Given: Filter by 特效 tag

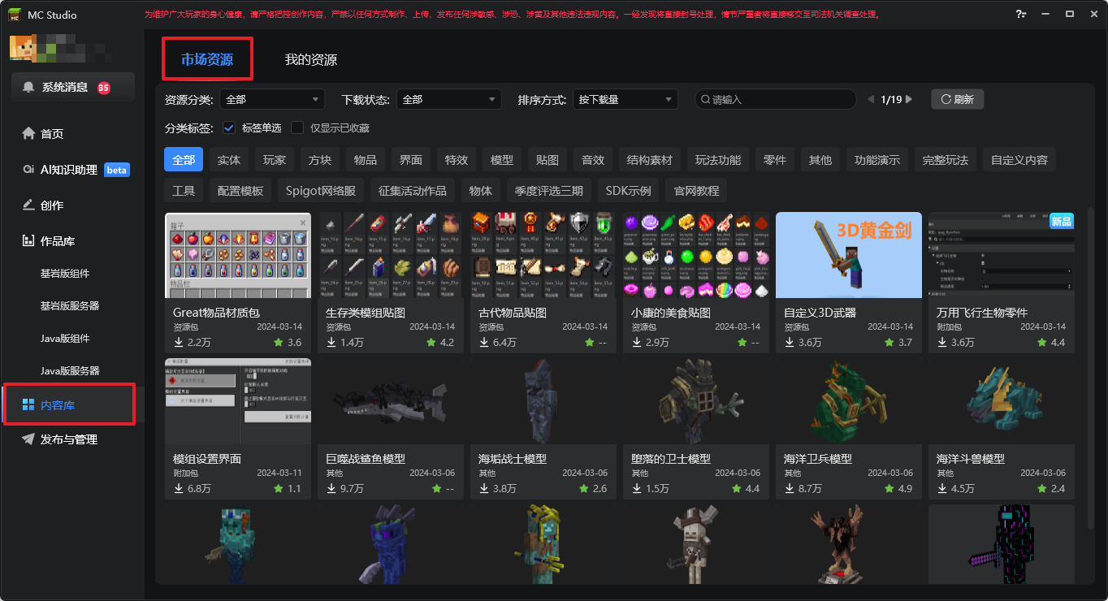Looking at the screenshot, I should pyautogui.click(x=457, y=160).
